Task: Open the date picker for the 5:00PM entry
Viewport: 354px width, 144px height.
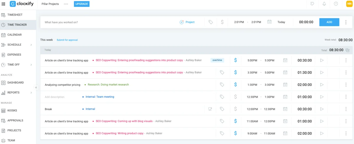Action: 285,60
